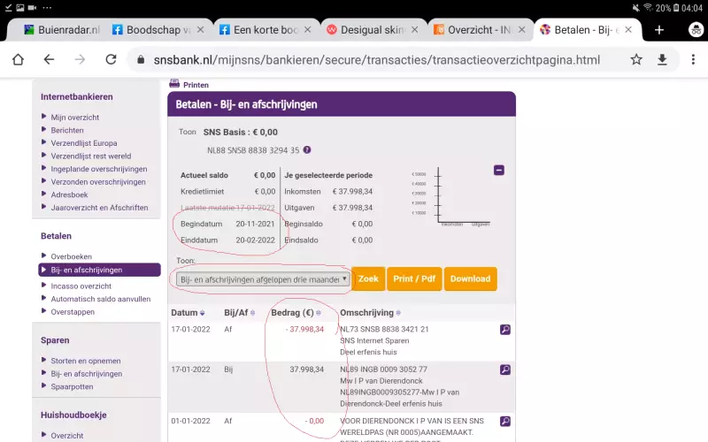This screenshot has height=442, width=708.
Task: Open Ingeplande overschrijvingen
Action: 99,169
